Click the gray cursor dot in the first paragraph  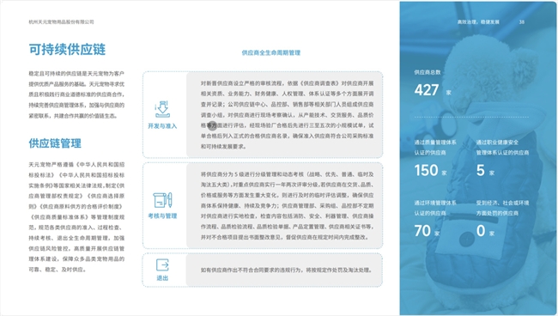pos(212,125)
